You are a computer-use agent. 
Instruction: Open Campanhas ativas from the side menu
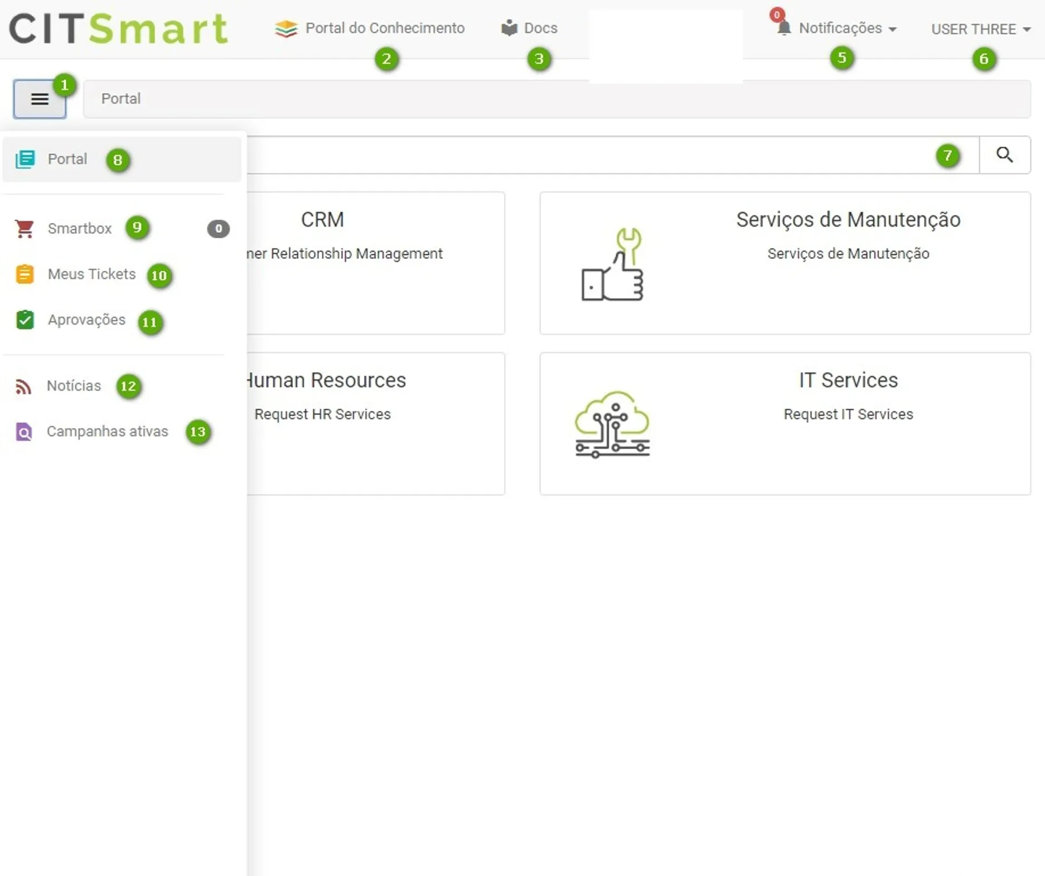pyautogui.click(x=122, y=432)
